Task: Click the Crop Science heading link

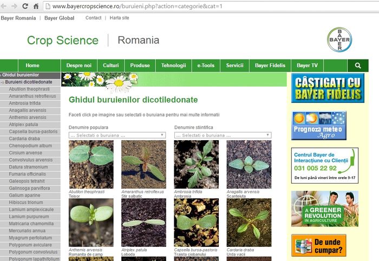Action: (x=63, y=40)
